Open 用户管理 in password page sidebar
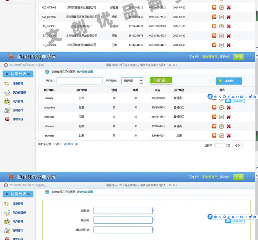Viewport: 258px width, 240px height. 18,221
